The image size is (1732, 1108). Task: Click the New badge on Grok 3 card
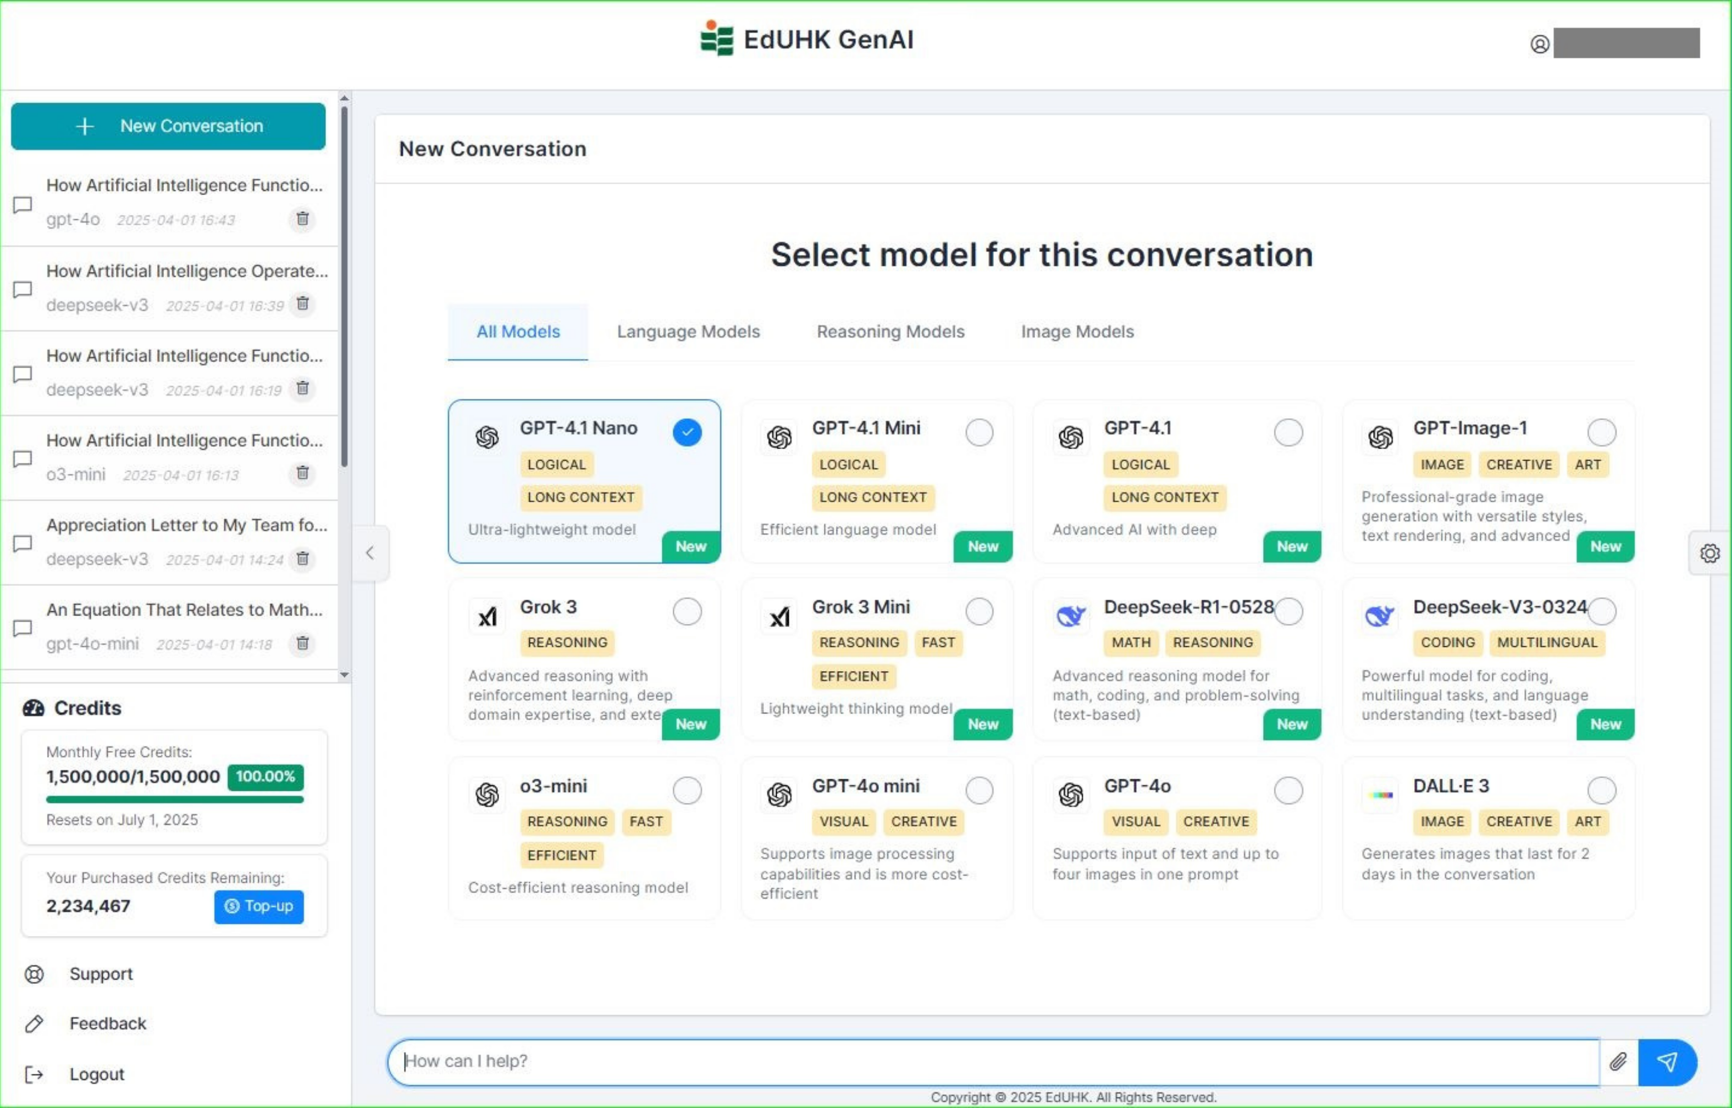(691, 724)
